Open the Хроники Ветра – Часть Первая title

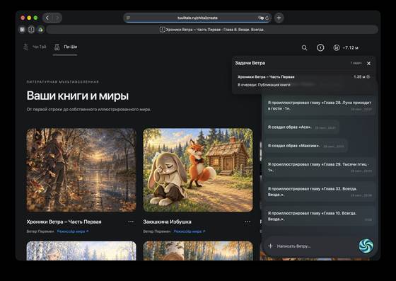click(64, 222)
